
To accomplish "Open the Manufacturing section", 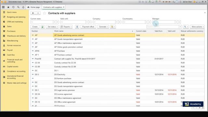I will [x=12, y=41].
